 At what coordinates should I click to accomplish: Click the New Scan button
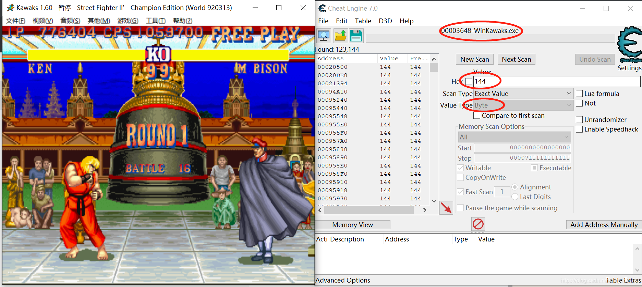point(475,59)
